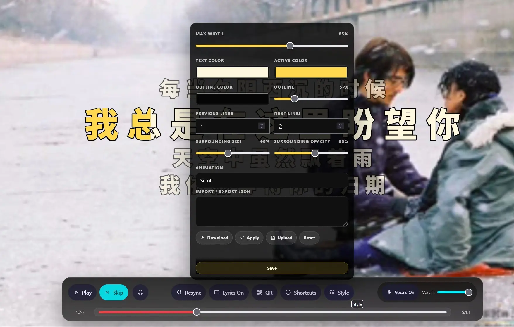
Task: Upload a style JSON file
Action: [281, 238]
